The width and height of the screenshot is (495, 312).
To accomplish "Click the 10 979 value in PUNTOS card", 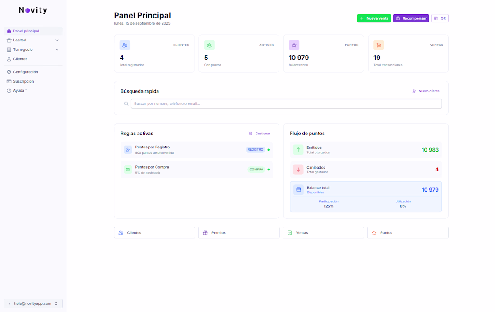I will (299, 58).
